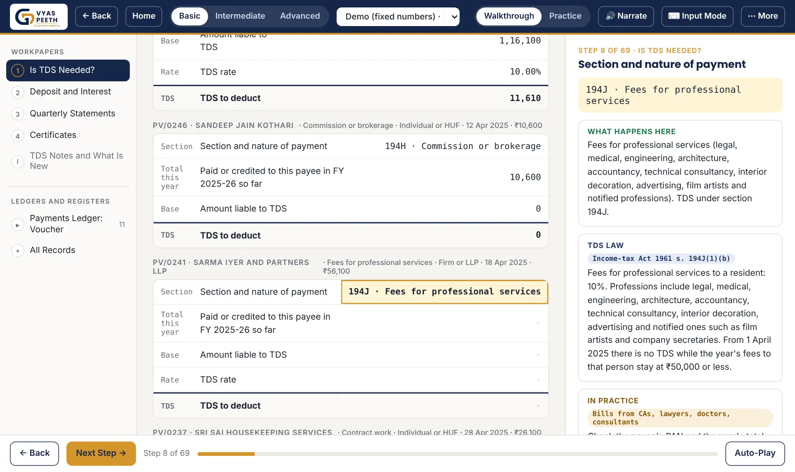Click Next Step button
This screenshot has height=472, width=795.
(101, 453)
